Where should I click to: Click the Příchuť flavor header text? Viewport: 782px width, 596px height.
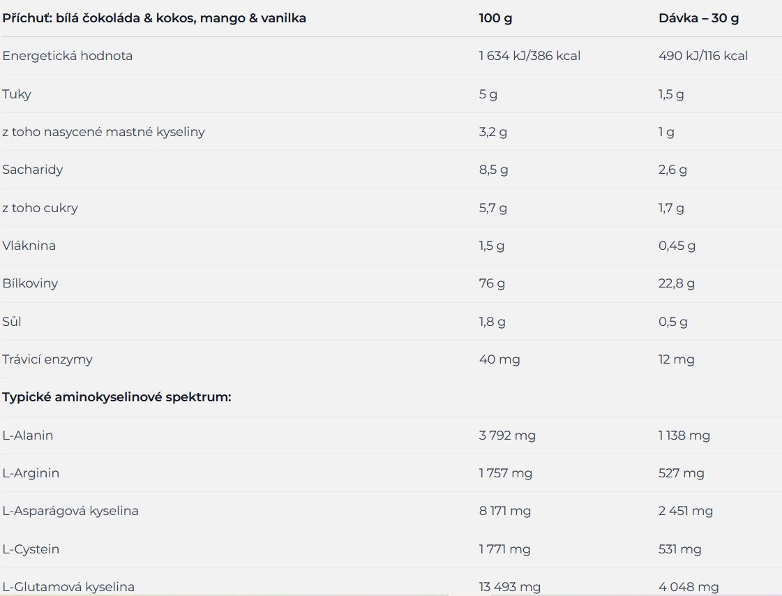click(x=154, y=18)
